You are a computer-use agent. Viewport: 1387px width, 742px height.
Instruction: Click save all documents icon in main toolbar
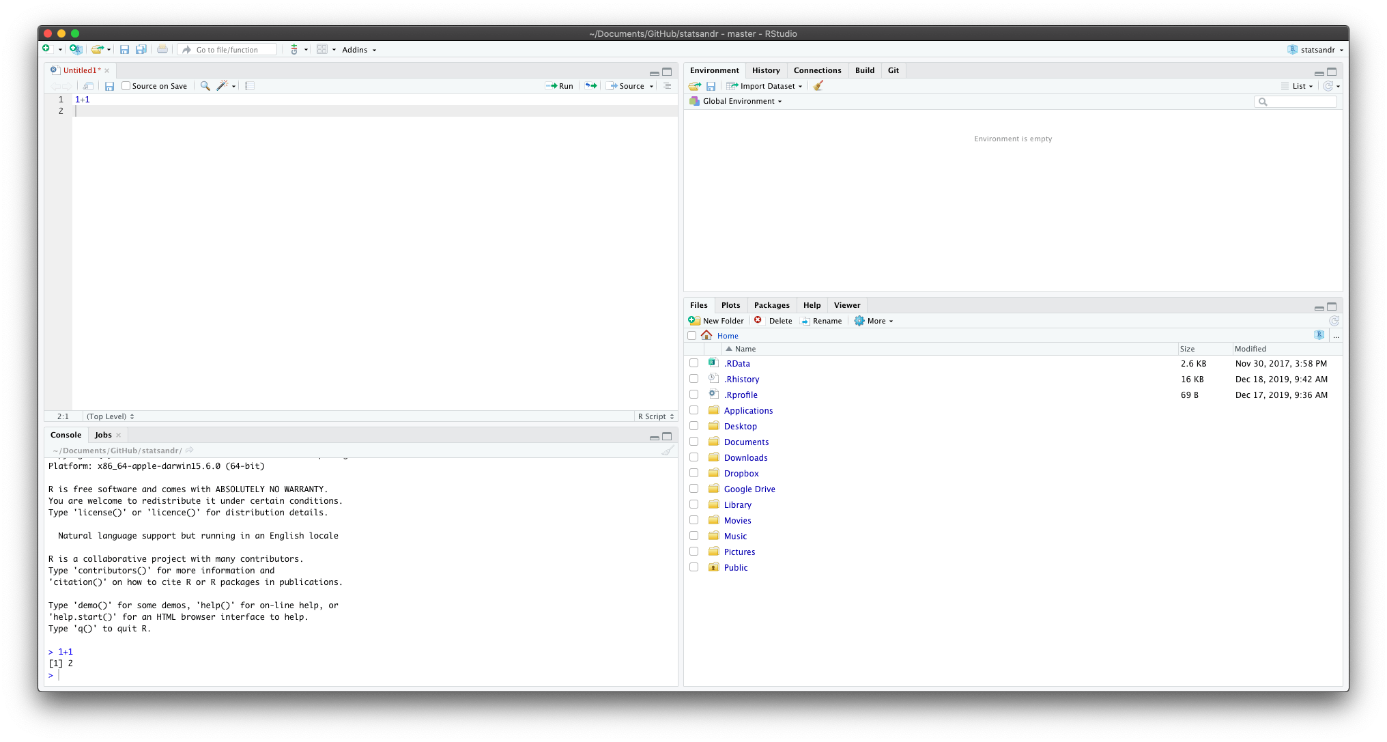(x=141, y=50)
